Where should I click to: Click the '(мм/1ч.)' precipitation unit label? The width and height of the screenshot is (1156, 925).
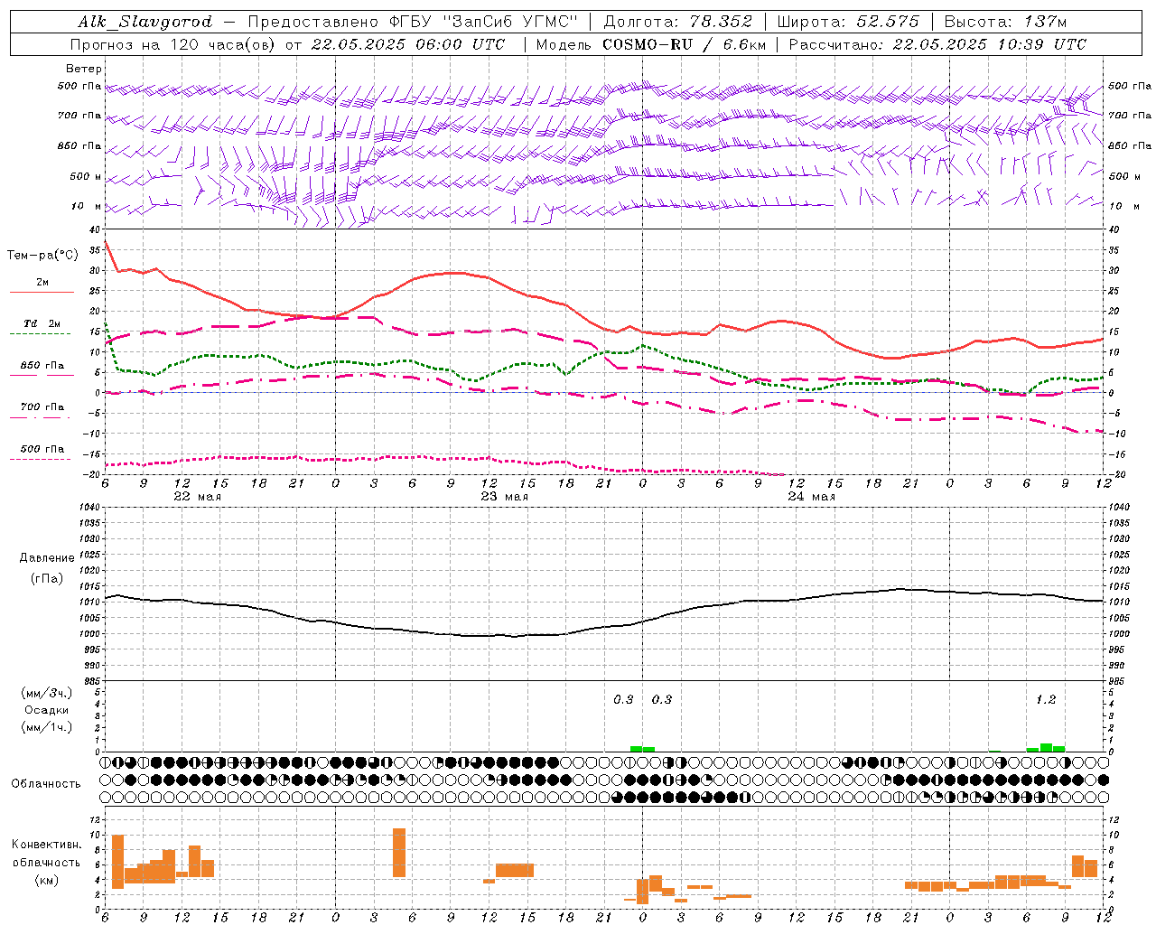(x=46, y=727)
